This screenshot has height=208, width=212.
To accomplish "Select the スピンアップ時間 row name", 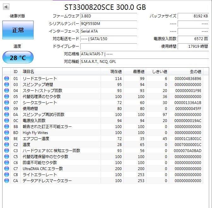I will click(x=38, y=84).
